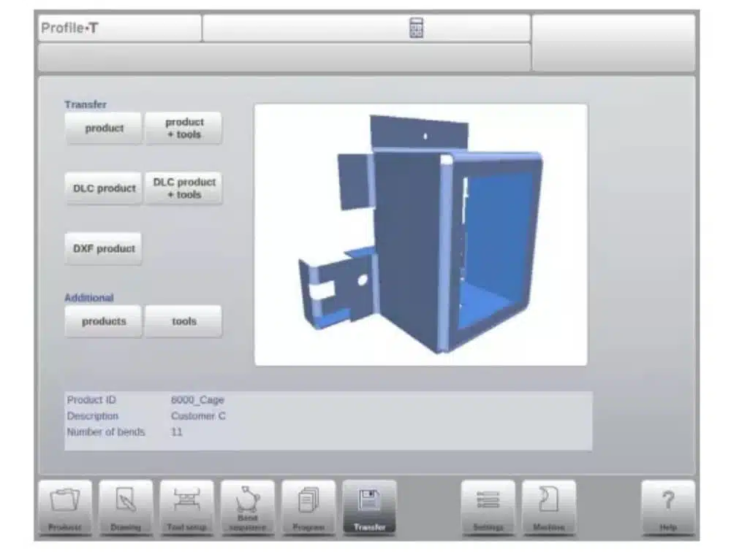Switch to the Program screen
Image resolution: width=731 pixels, height=552 pixels.
pos(308,508)
